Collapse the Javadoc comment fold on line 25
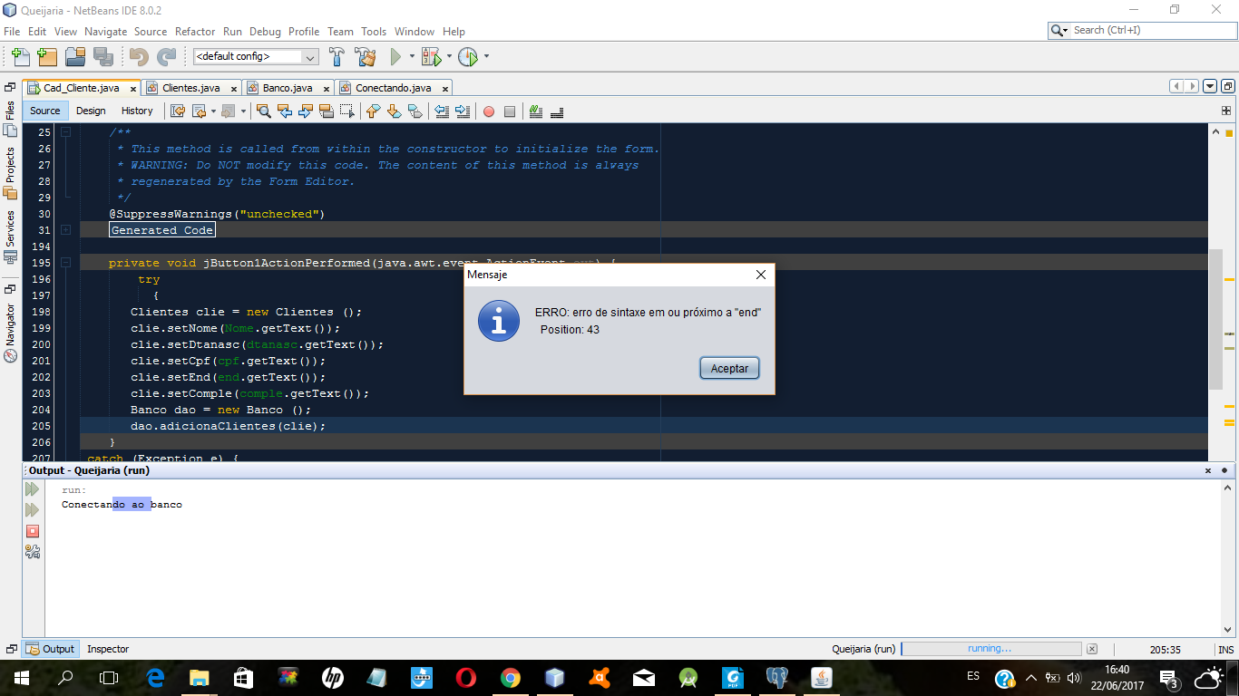This screenshot has width=1239, height=696. [x=65, y=132]
